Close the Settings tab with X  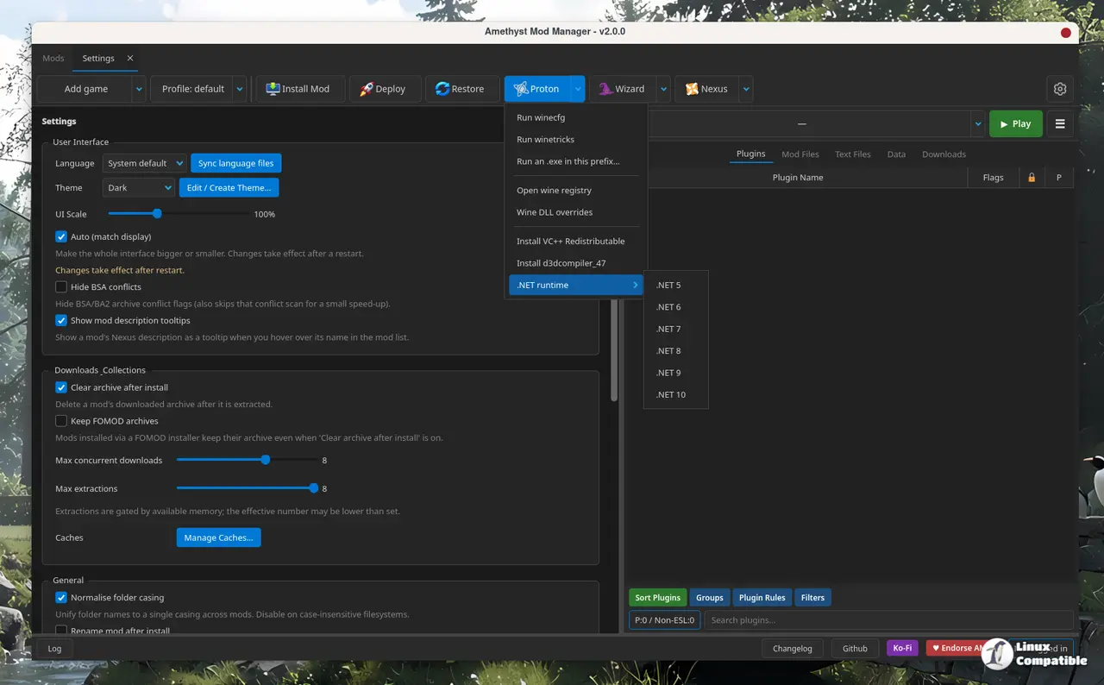pos(130,59)
